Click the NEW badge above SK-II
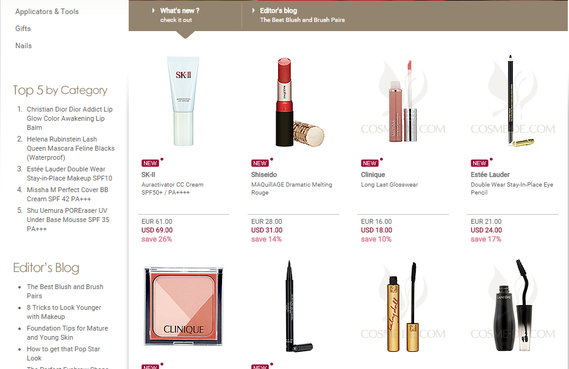 click(150, 163)
